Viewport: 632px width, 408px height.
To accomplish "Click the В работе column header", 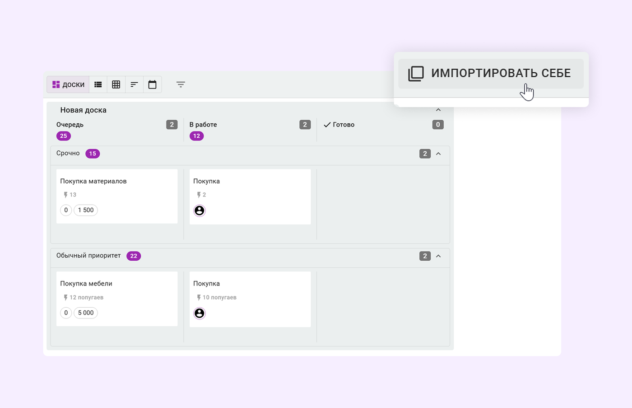I will (203, 125).
